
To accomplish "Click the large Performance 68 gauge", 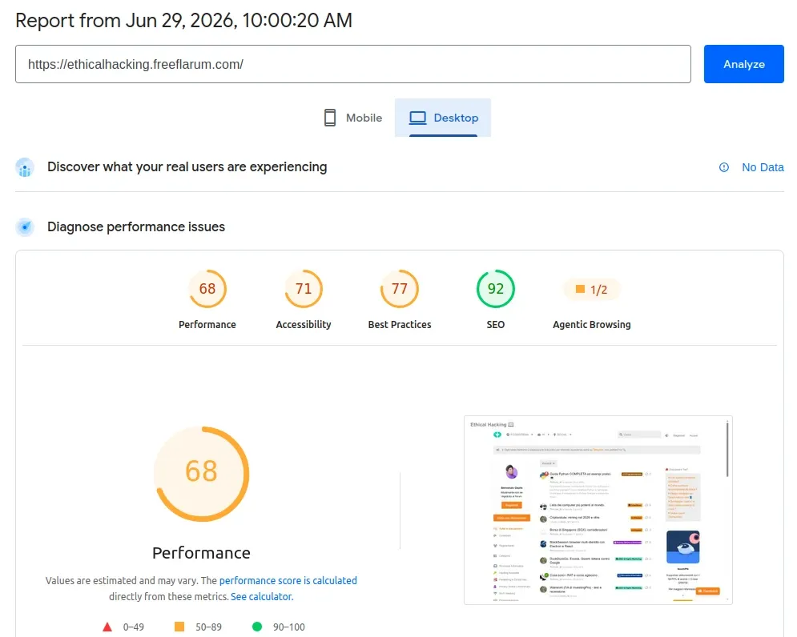I will point(202,474).
